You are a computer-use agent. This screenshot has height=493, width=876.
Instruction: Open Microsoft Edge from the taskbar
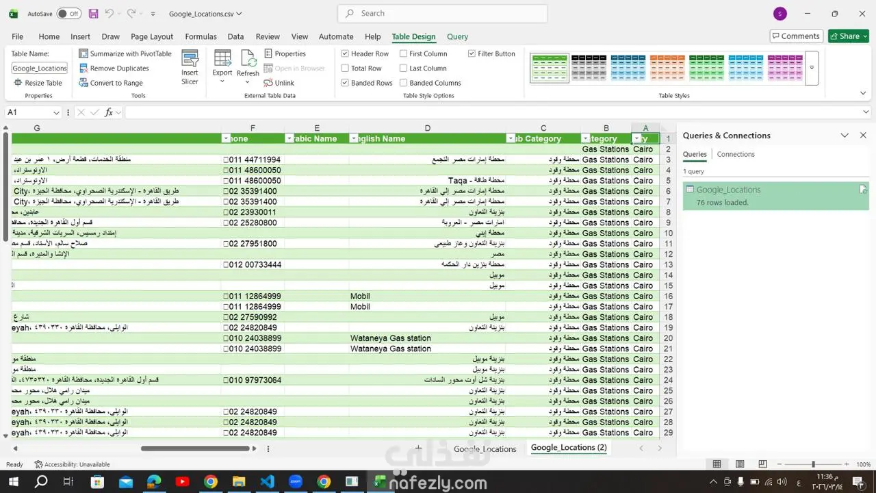tap(154, 482)
